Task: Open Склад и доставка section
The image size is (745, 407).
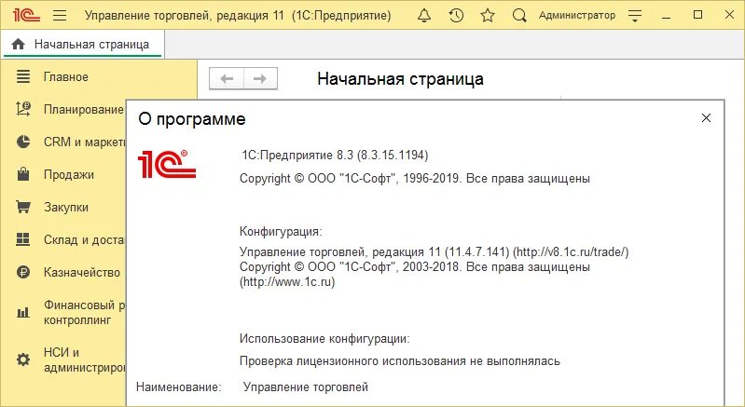Action: pyautogui.click(x=84, y=239)
